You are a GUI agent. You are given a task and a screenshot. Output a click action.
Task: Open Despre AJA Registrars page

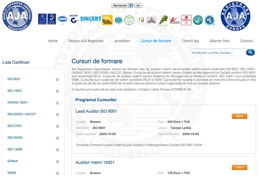coord(86,41)
